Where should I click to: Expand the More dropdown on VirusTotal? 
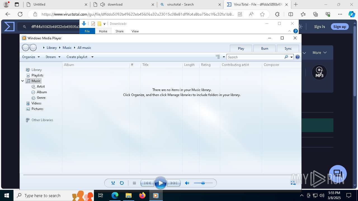tap(319, 52)
